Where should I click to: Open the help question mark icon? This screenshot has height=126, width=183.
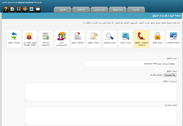[6, 9]
